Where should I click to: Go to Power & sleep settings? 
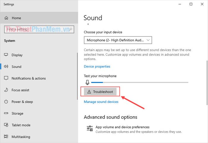[x=22, y=102]
